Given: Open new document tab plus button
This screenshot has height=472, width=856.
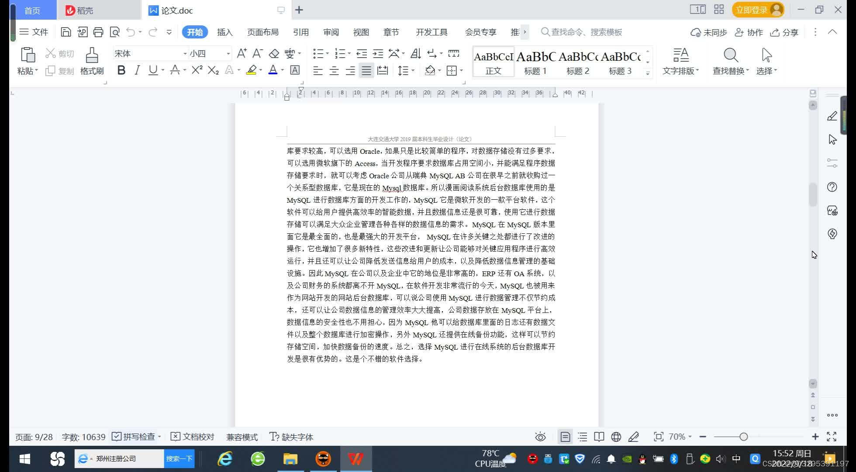Looking at the screenshot, I should click(299, 10).
